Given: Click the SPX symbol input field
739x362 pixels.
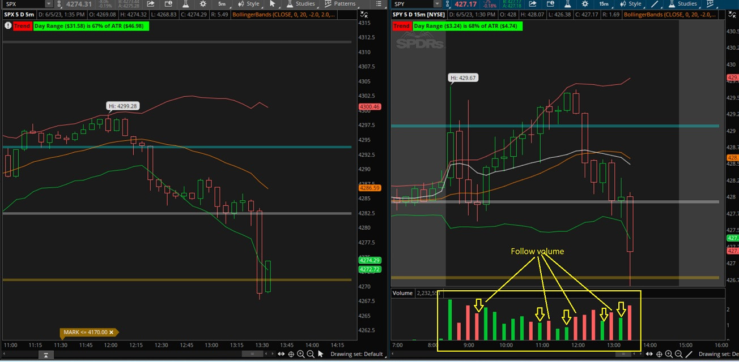Looking at the screenshot, I should [24, 4].
